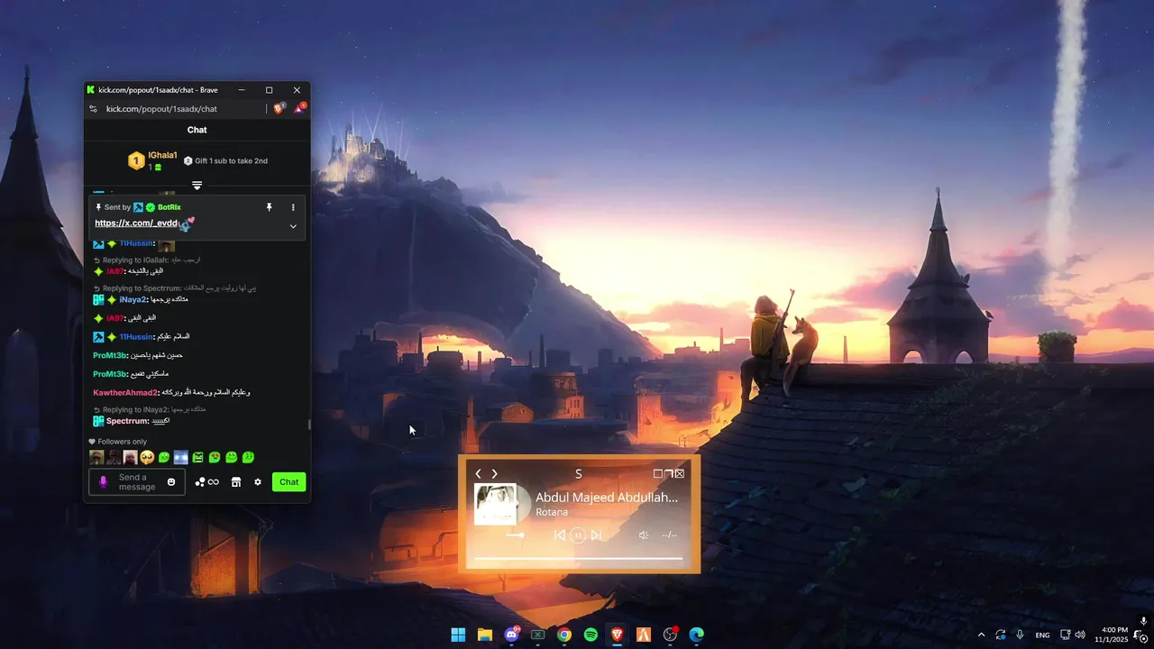Open Brave Rewards triangle icon

299,108
